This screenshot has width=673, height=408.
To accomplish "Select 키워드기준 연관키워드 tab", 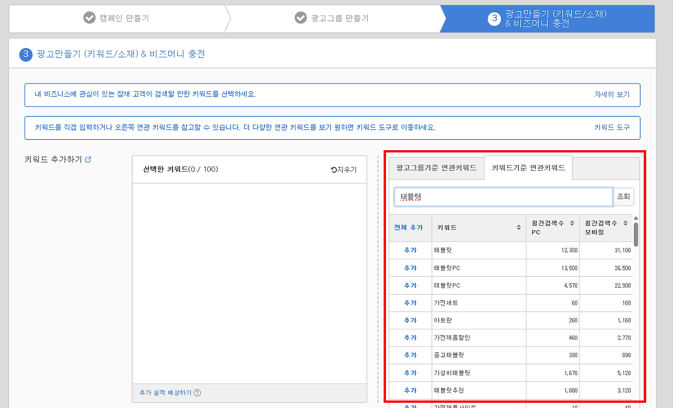I will click(x=528, y=168).
